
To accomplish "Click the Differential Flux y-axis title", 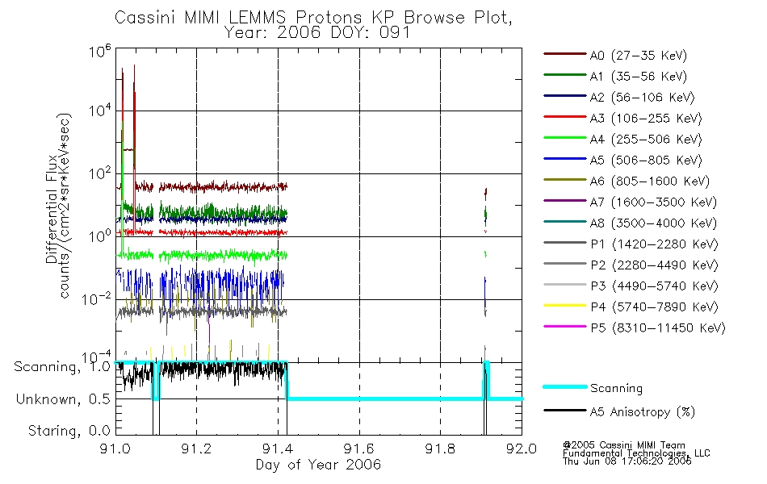I will pos(52,209).
